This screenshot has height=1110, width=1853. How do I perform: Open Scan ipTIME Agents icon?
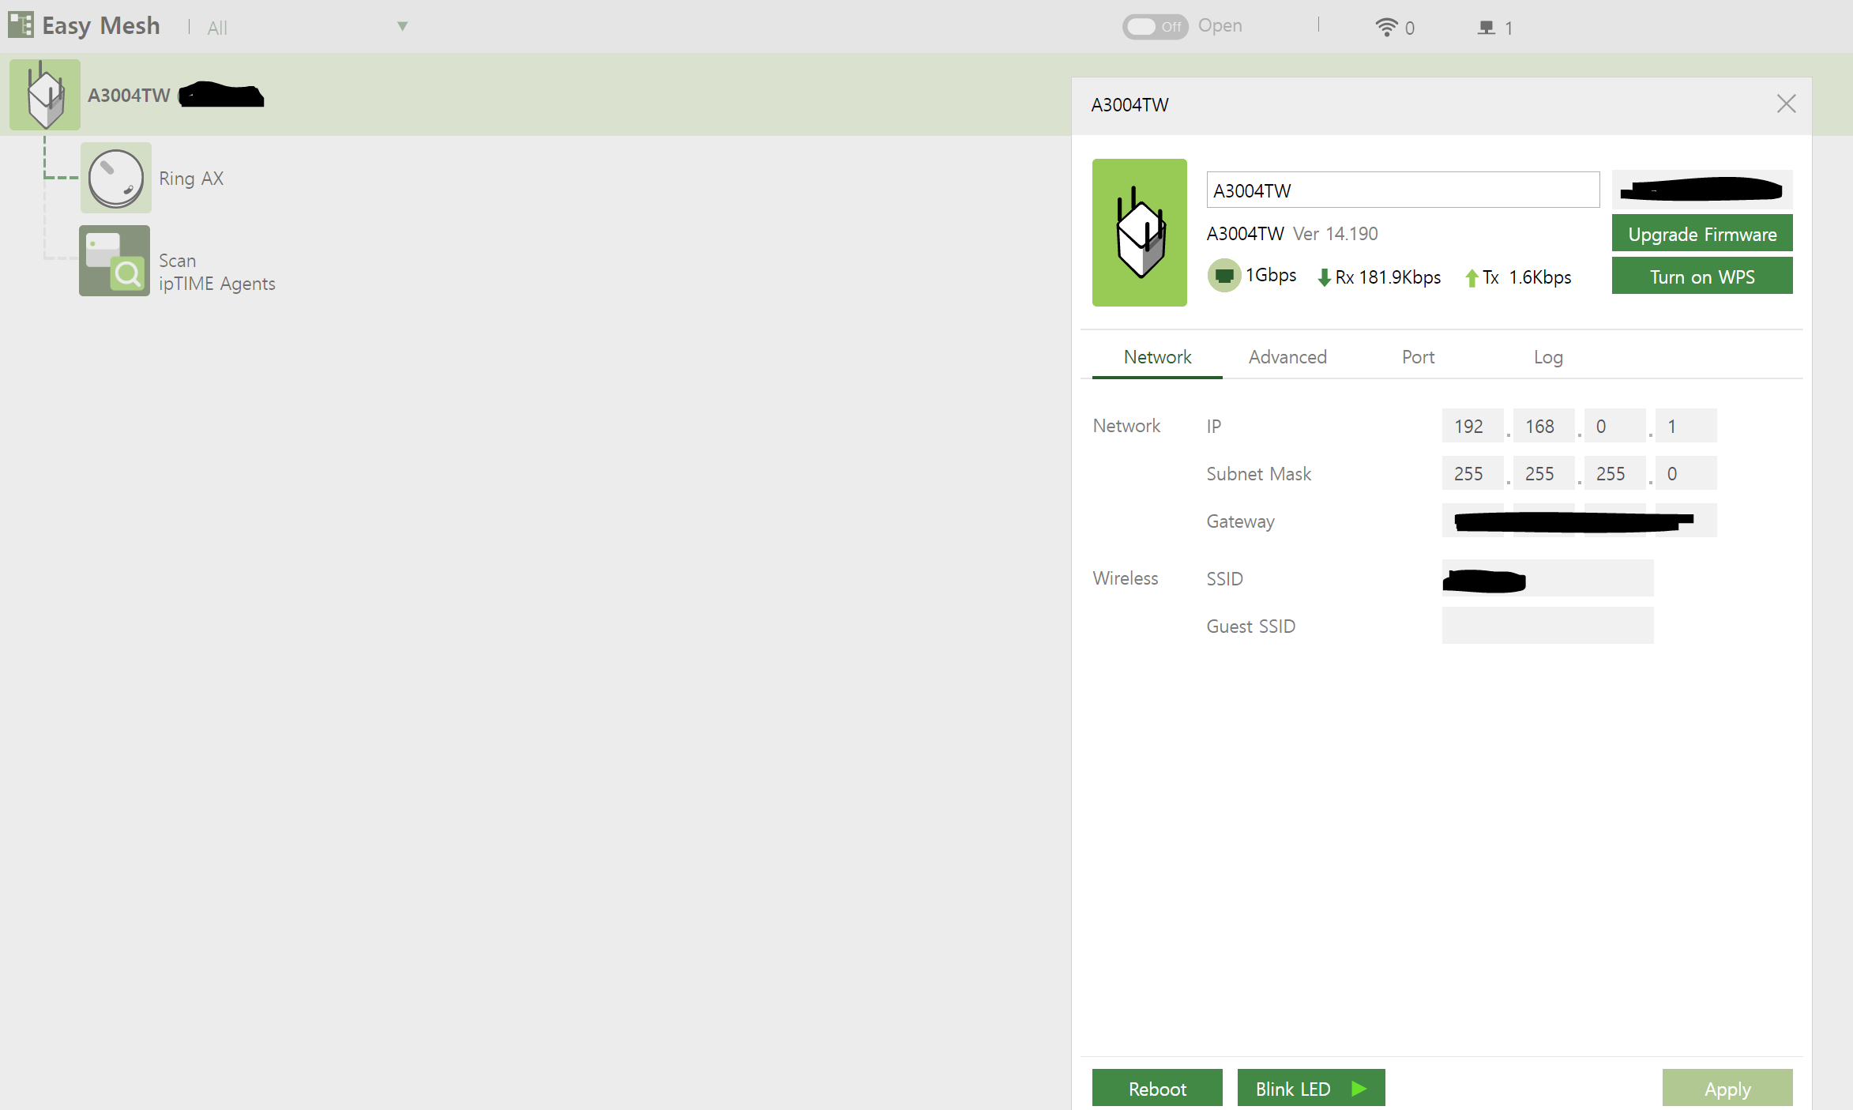pyautogui.click(x=115, y=261)
